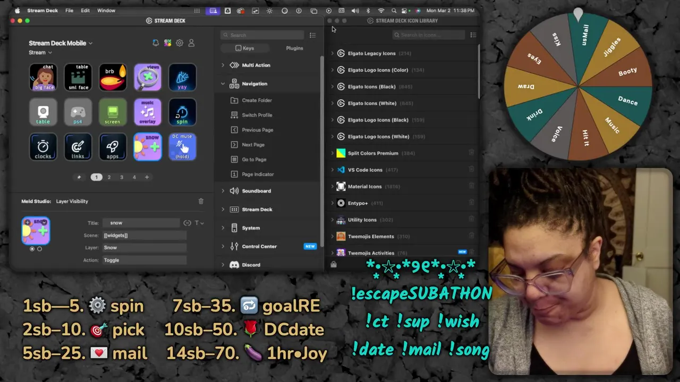Viewport: 680px width, 382px height.
Task: Expand the Control Center category
Action: [x=223, y=247]
